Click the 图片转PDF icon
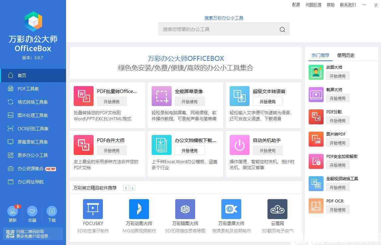Image resolution: width=381 pixels, height=245 pixels. click(x=316, y=139)
